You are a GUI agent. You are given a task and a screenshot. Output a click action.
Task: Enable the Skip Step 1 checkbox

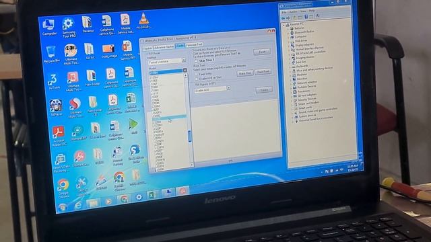coord(196,61)
